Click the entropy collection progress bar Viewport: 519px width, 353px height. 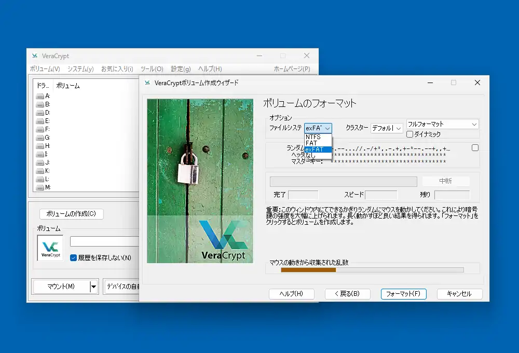[371, 269]
